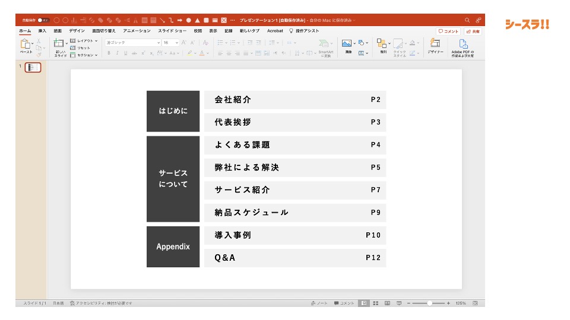Click the Share (共有) button
This screenshot has height=320, width=570.
(x=473, y=31)
